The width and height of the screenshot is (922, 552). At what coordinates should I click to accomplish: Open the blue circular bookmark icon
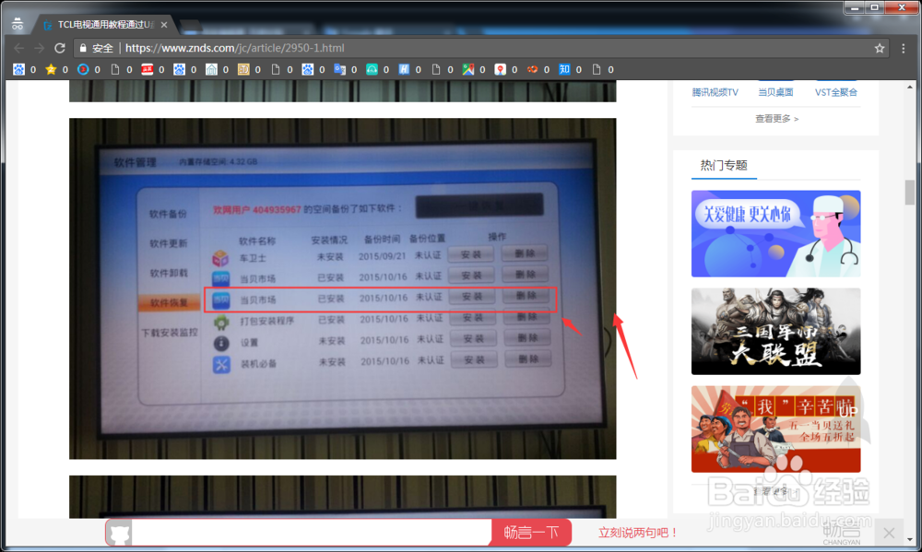point(83,69)
